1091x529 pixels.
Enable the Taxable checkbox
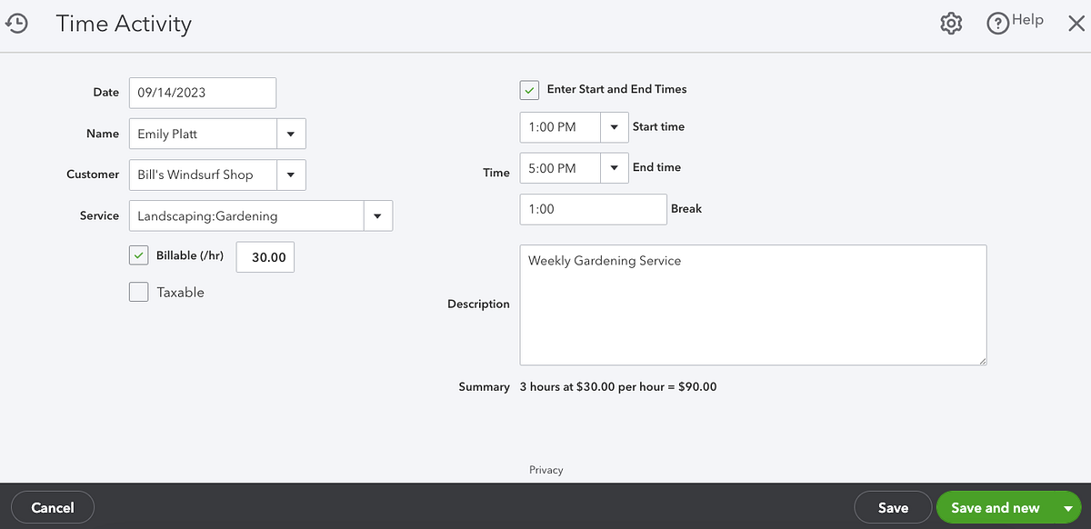point(138,291)
